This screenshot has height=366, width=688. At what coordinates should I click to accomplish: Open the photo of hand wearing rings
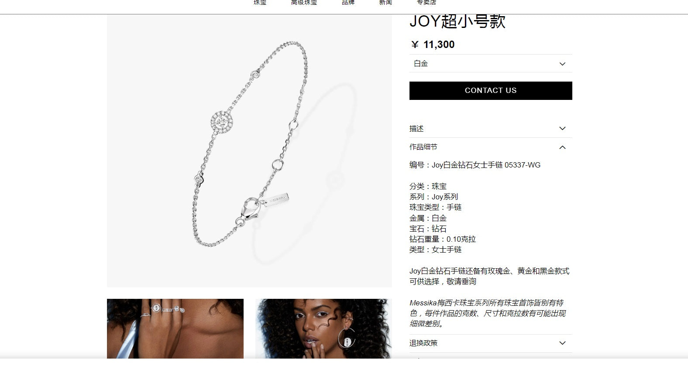[x=175, y=329]
